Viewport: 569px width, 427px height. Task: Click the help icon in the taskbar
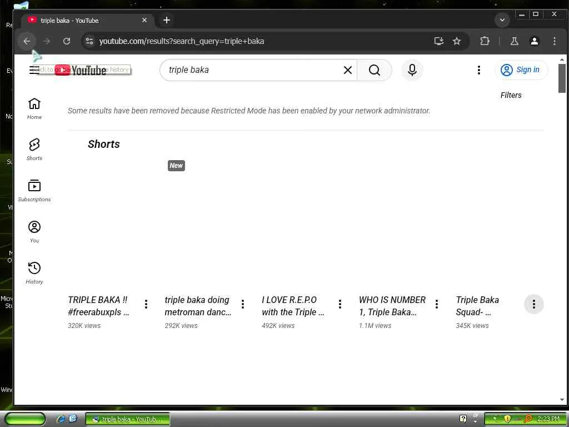pyautogui.click(x=463, y=419)
